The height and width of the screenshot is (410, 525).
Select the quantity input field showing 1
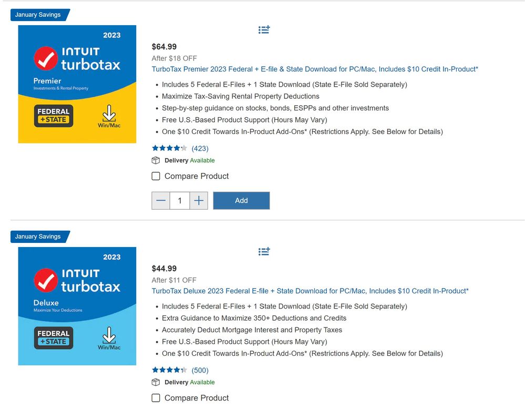tap(179, 200)
